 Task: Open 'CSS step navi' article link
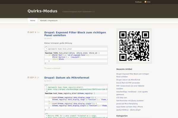[x=122, y=98]
